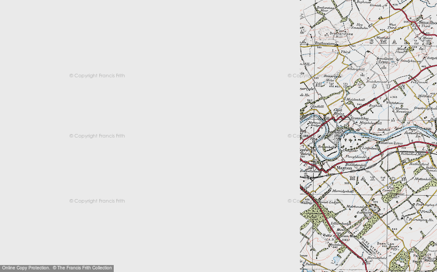
Task: Select the Rutherford Mains label
Action: pyautogui.click(x=413, y=154)
